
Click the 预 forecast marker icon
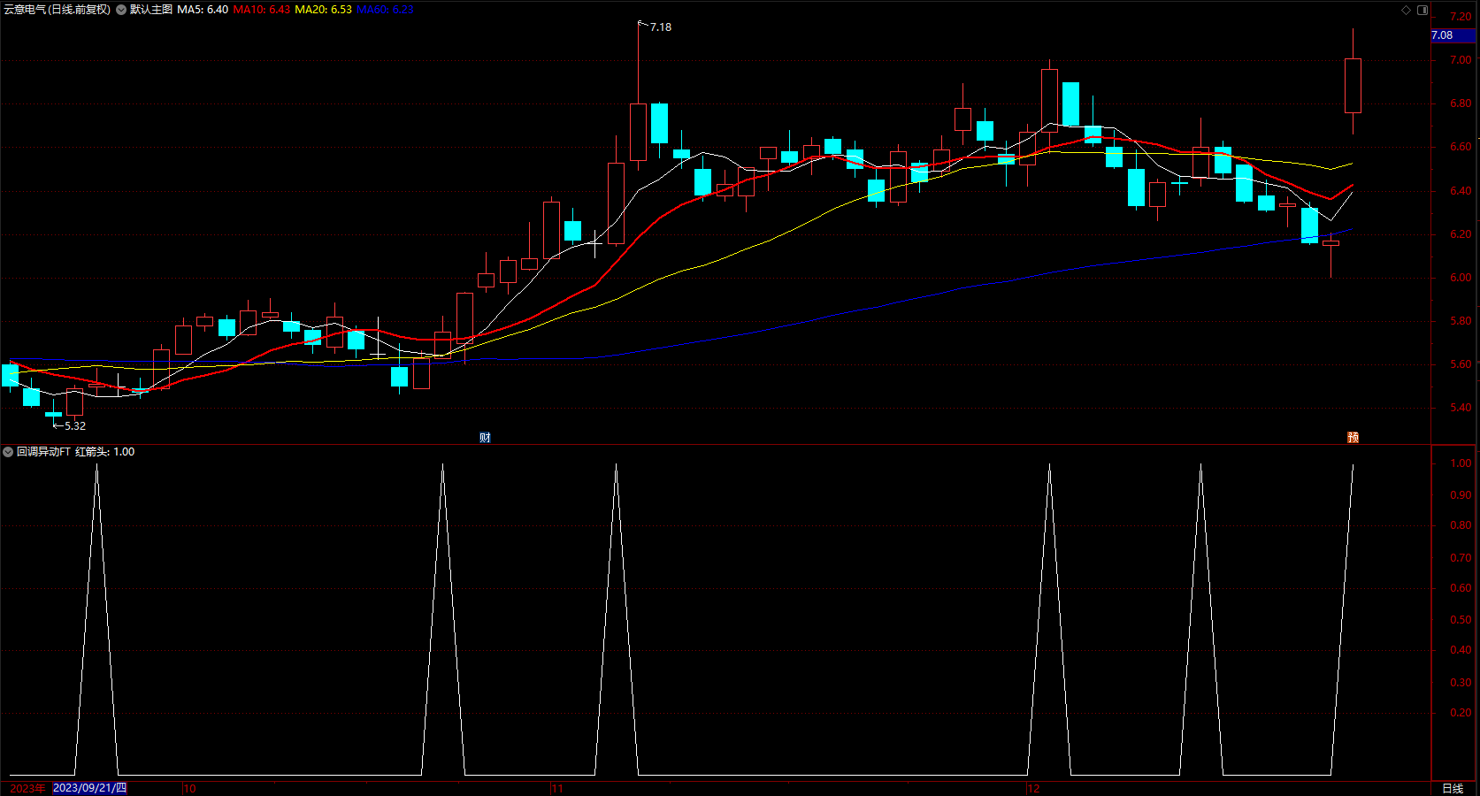click(1353, 438)
